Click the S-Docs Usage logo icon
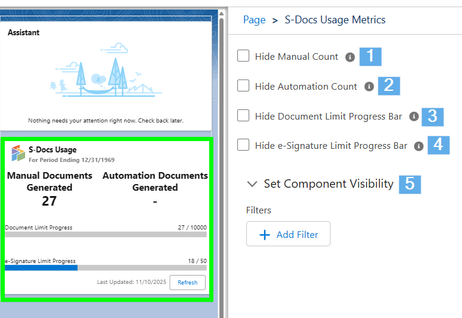The image size is (462, 318). (x=18, y=153)
